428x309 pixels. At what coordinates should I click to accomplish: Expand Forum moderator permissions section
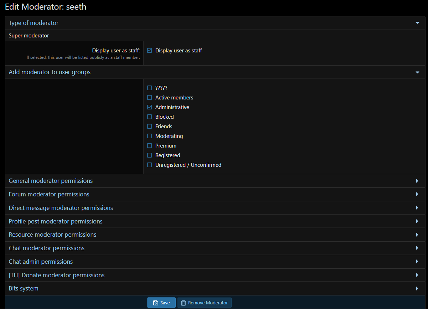[x=49, y=195]
